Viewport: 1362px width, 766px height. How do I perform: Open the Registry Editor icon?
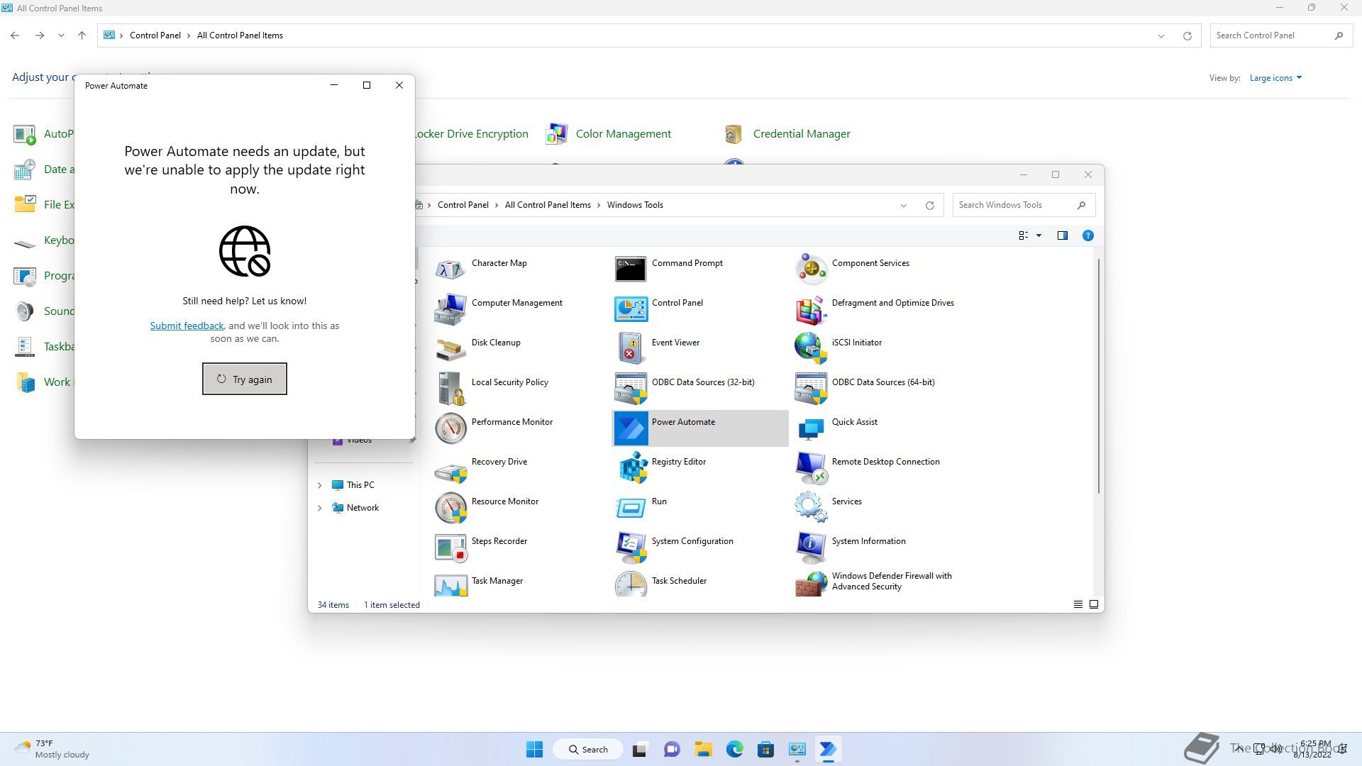coord(631,467)
